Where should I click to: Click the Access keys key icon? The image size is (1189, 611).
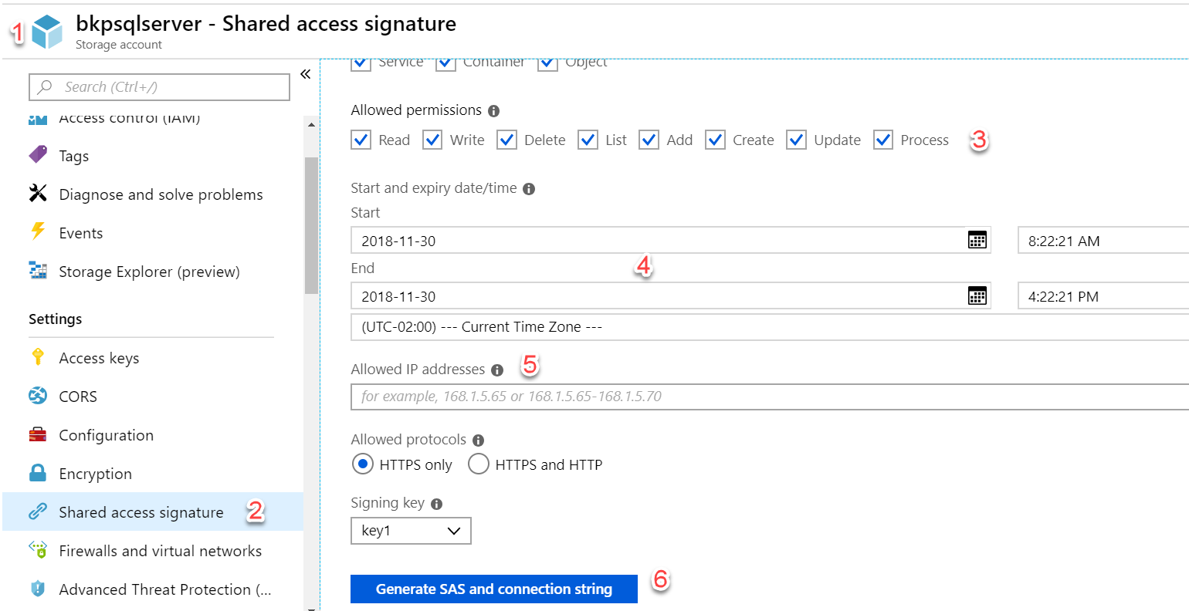pyautogui.click(x=37, y=357)
